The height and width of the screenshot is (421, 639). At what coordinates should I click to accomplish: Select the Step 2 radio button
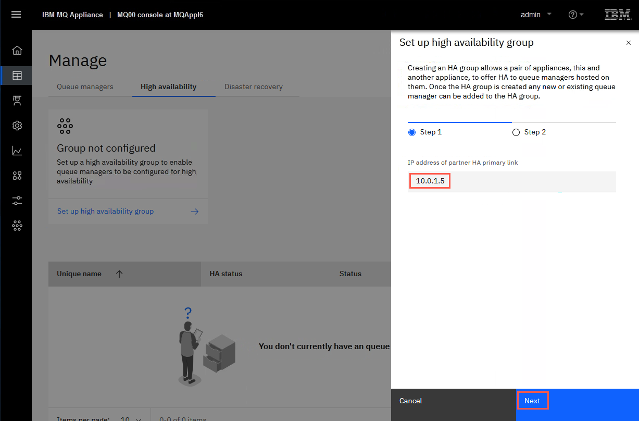pyautogui.click(x=516, y=132)
